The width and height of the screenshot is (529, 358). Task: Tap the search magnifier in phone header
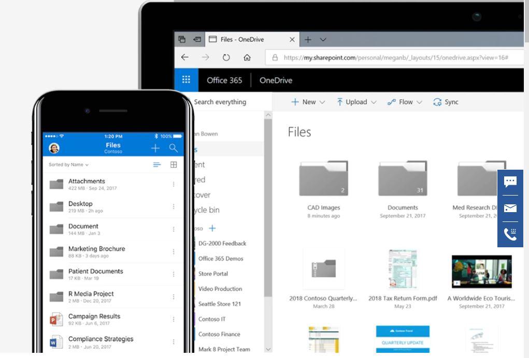coord(173,148)
